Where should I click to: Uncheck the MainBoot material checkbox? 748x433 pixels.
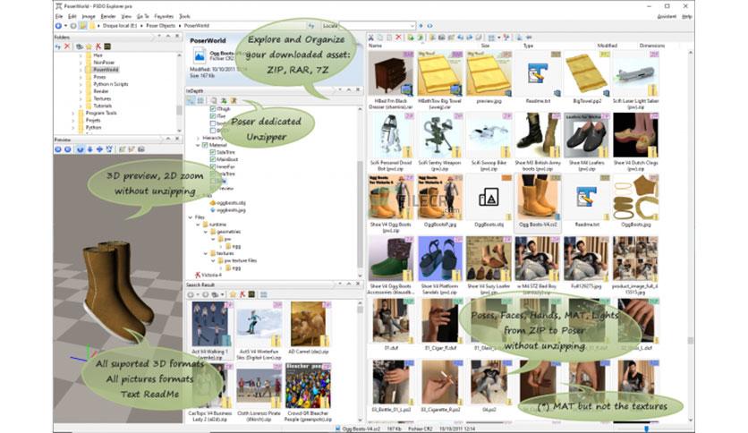pos(212,159)
